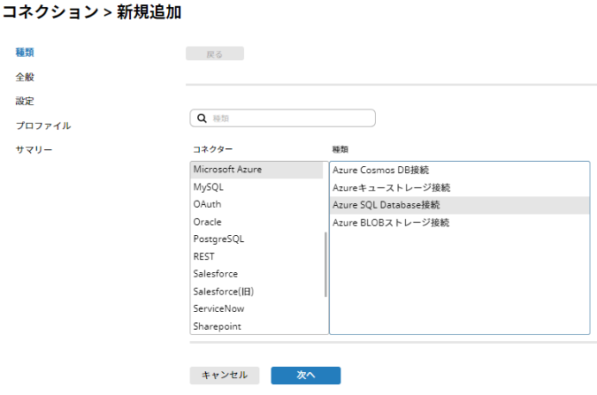Open the サマリー step in sidebar
Viewport: 597px width, 395px height.
click(34, 150)
